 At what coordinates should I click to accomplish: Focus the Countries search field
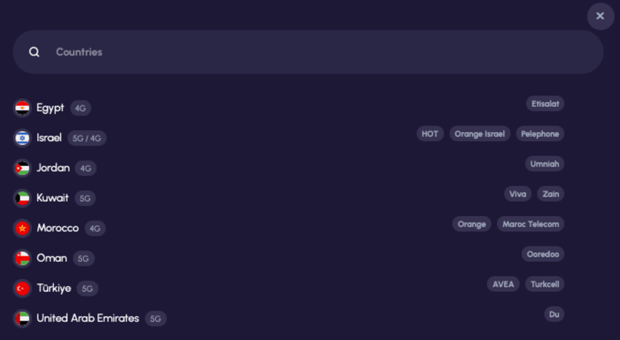pos(308,52)
